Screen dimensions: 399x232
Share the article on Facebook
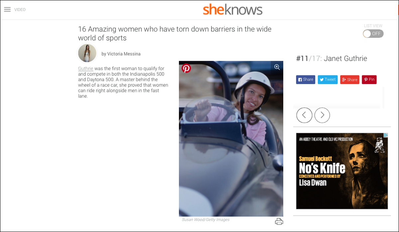tap(306, 79)
